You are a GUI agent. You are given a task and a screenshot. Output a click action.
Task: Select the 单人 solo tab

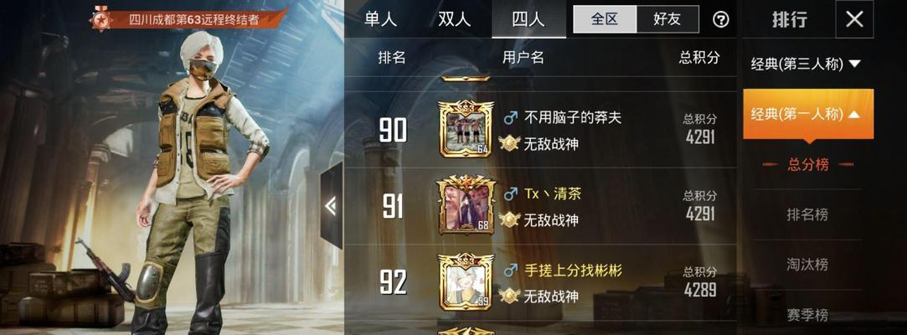(380, 19)
